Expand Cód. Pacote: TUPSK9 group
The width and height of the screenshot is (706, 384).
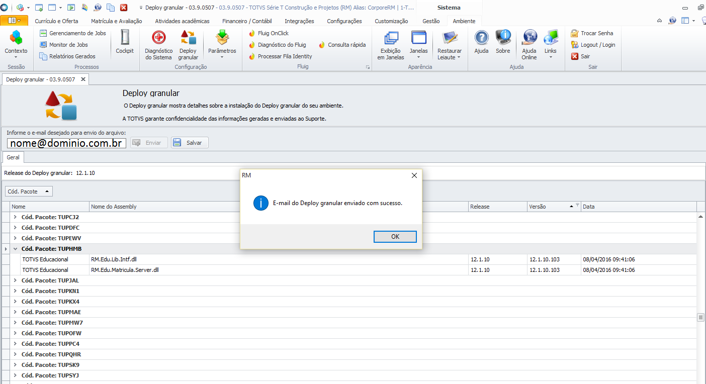coord(15,365)
